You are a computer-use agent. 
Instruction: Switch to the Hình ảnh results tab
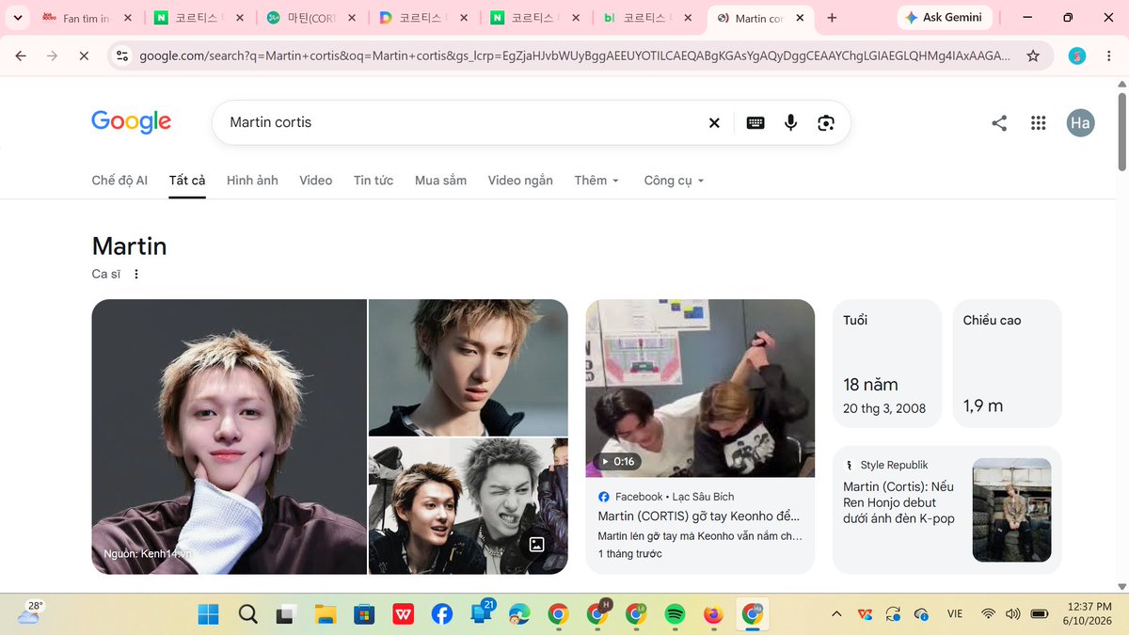point(252,181)
